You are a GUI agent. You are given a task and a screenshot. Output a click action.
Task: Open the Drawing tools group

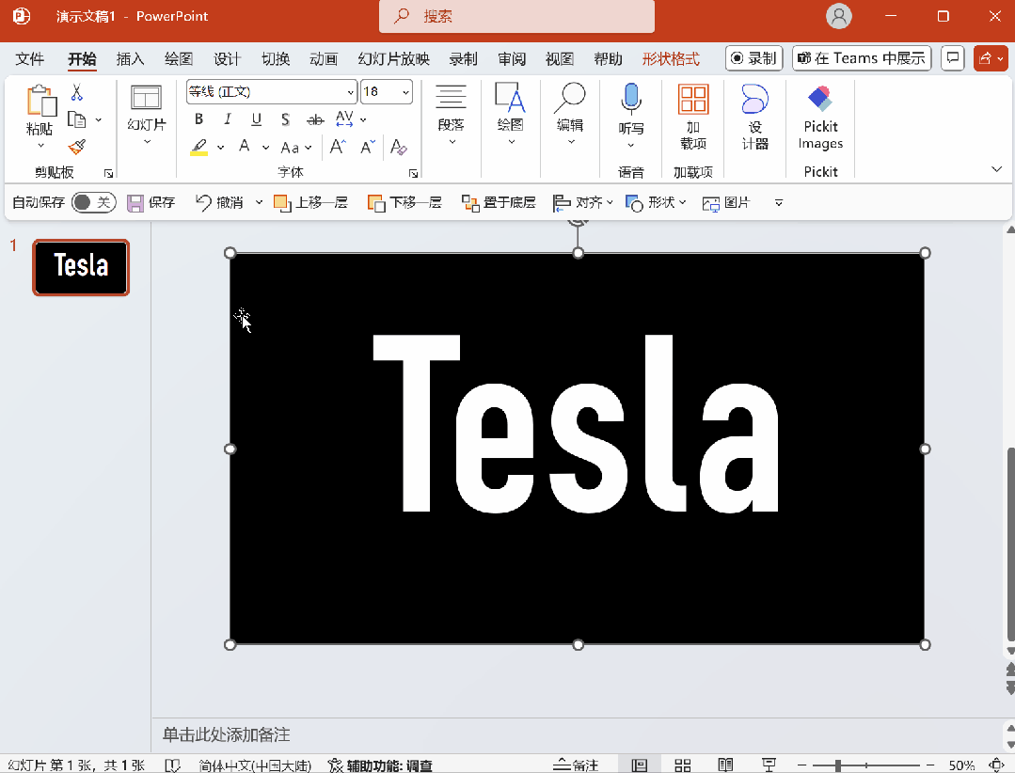[x=510, y=113]
